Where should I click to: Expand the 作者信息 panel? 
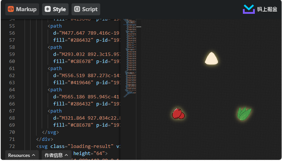pyautogui.click(x=56, y=155)
